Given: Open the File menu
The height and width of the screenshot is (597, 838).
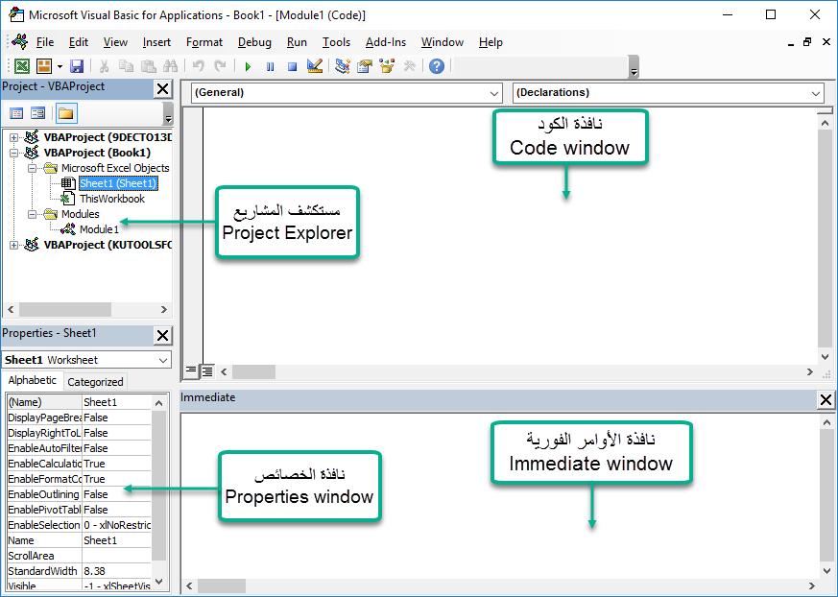Looking at the screenshot, I should (x=45, y=42).
